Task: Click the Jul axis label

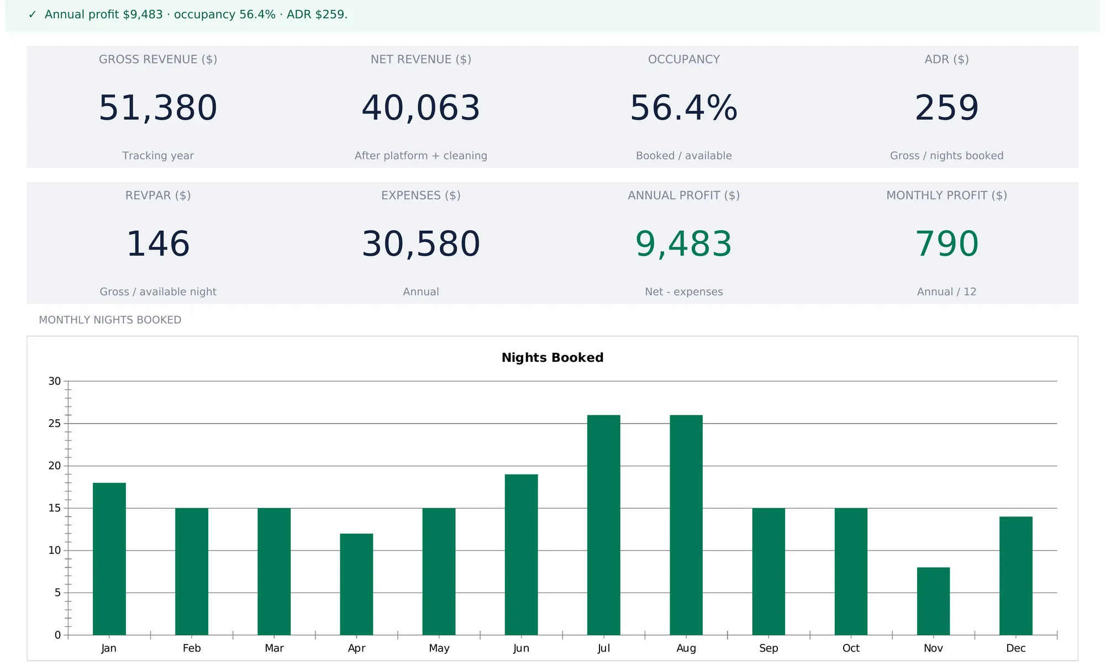Action: [x=604, y=648]
